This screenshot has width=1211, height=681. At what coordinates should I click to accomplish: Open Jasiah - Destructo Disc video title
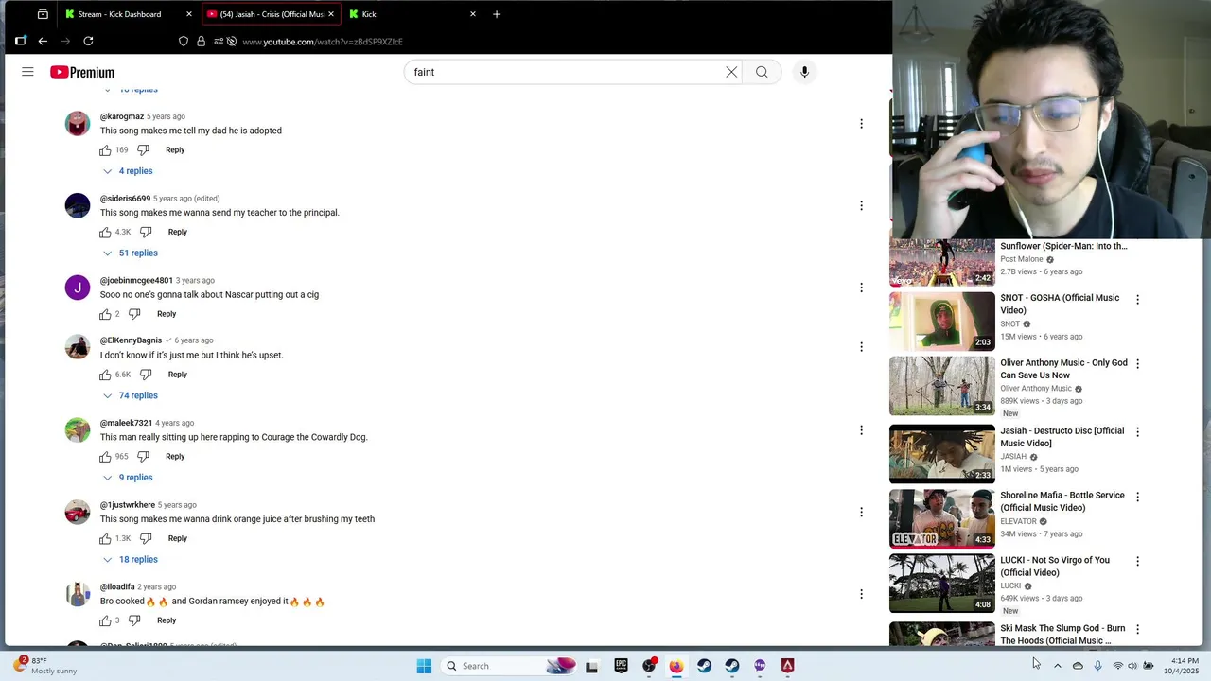pos(1062,437)
